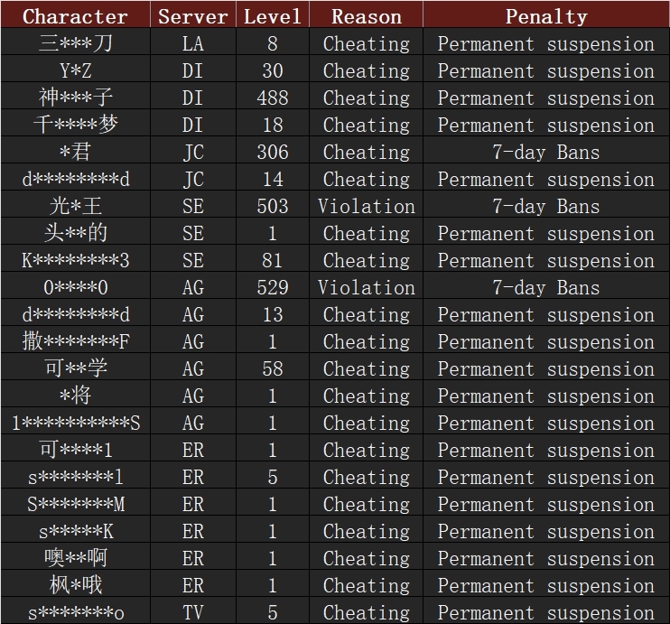Click the Reason column header
Viewport: 670px width, 624px height.
(x=367, y=16)
